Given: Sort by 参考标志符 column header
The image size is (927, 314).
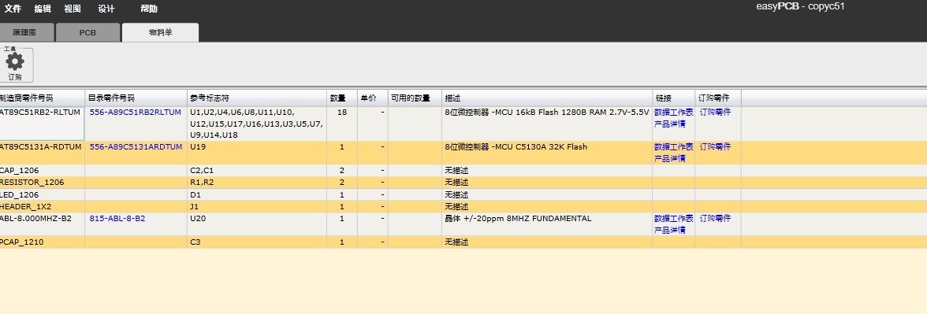Looking at the screenshot, I should [x=257, y=98].
